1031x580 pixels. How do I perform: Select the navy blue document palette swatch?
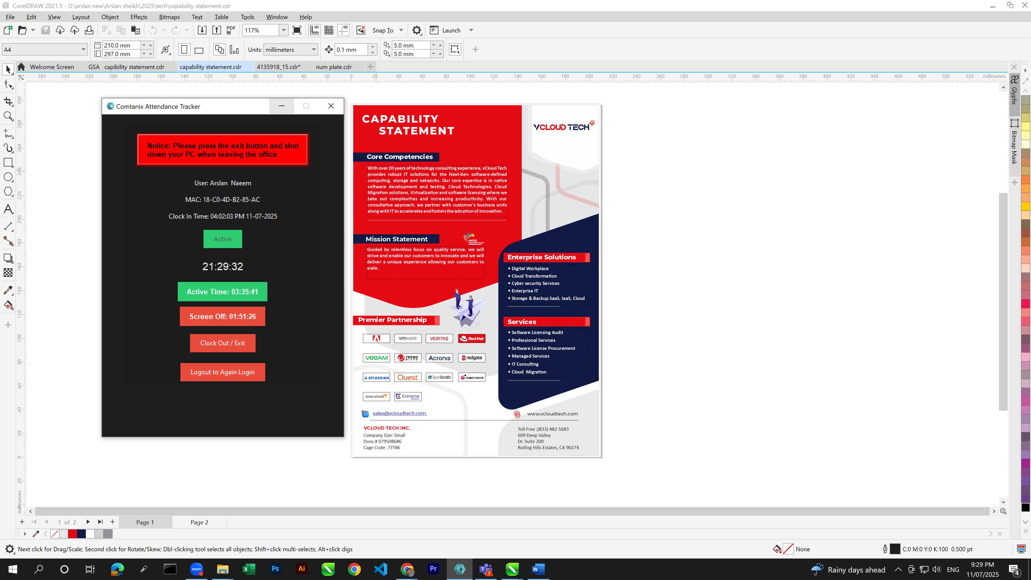point(81,534)
